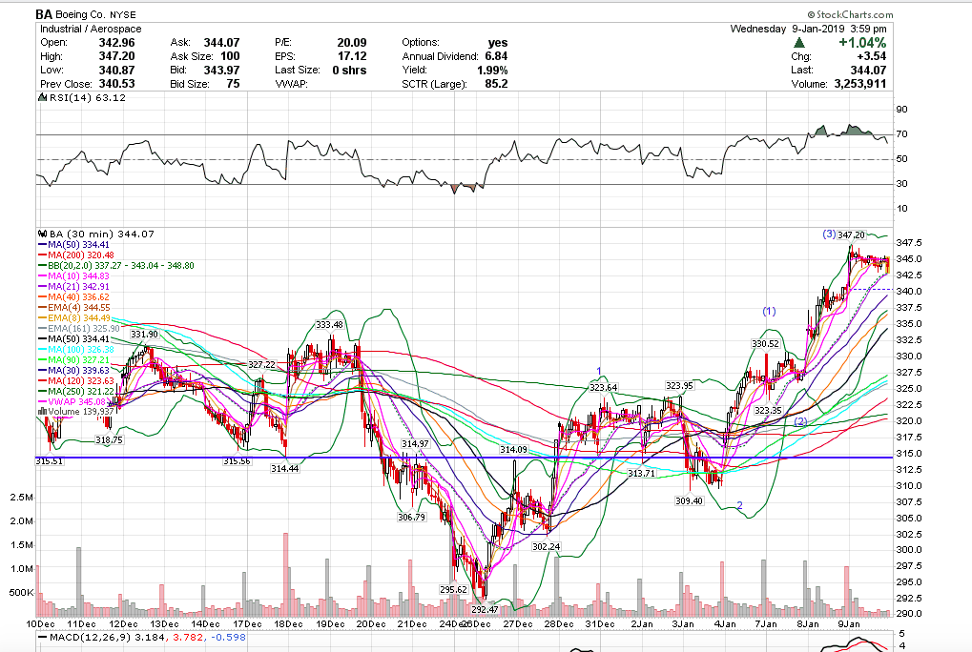
Task: Click the EMA(161) gray legend line marker
Action: pos(41,328)
